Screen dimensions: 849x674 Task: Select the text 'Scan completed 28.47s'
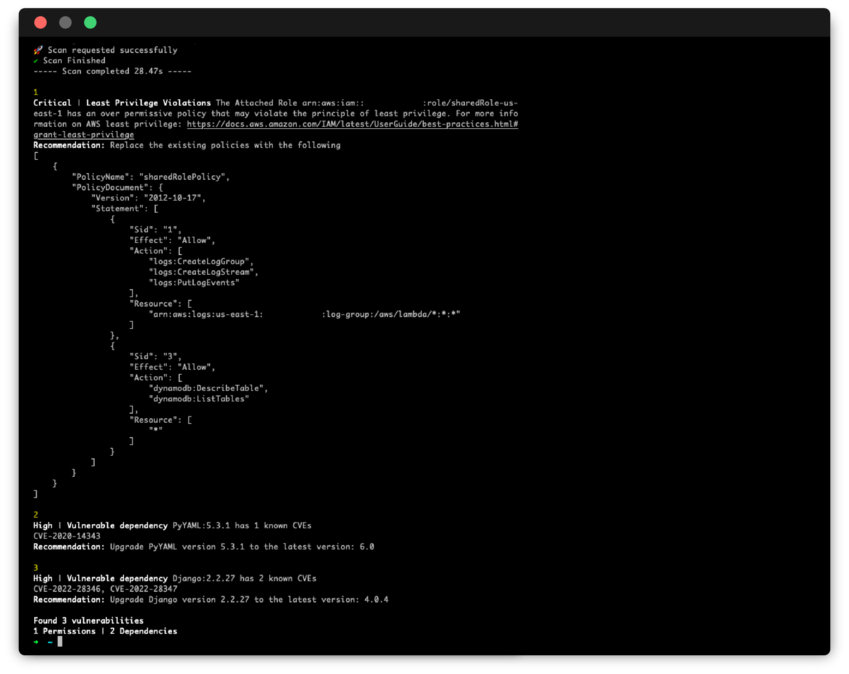[112, 71]
